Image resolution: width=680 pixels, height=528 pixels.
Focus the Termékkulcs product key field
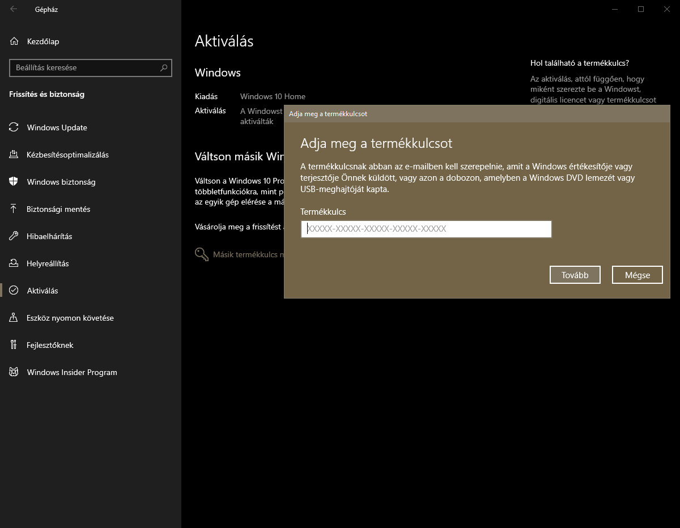(x=426, y=229)
